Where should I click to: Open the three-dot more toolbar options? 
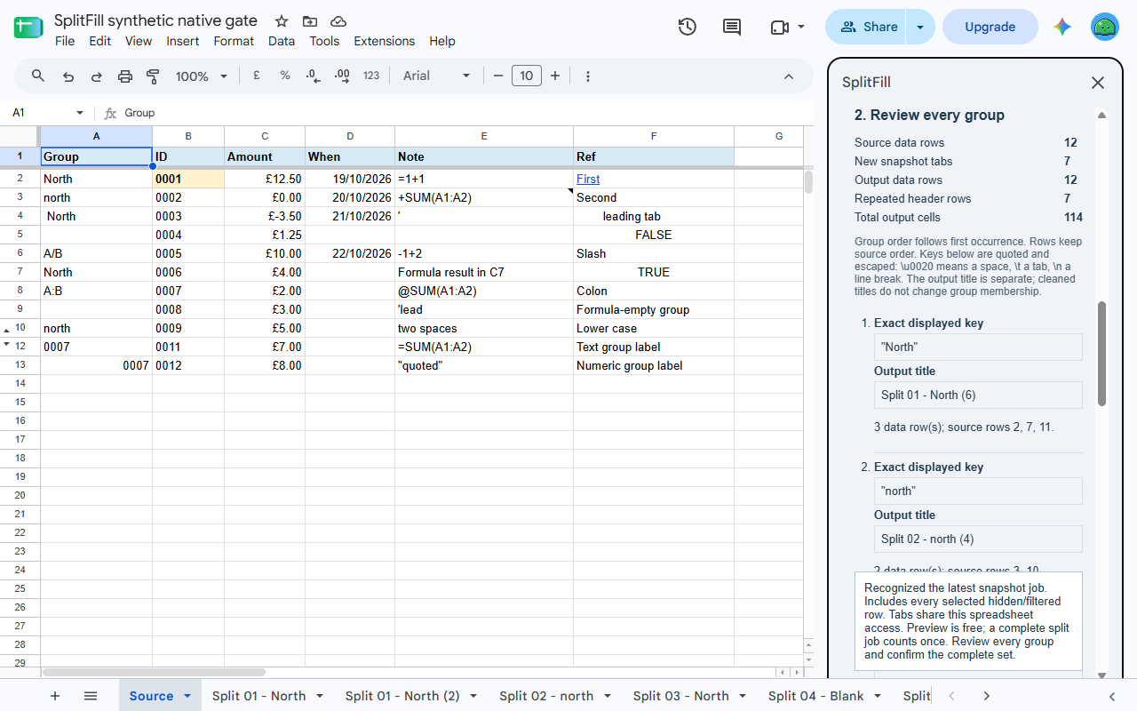588,76
